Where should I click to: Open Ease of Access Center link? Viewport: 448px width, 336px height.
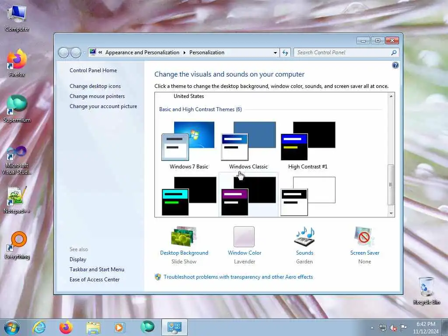pos(94,279)
